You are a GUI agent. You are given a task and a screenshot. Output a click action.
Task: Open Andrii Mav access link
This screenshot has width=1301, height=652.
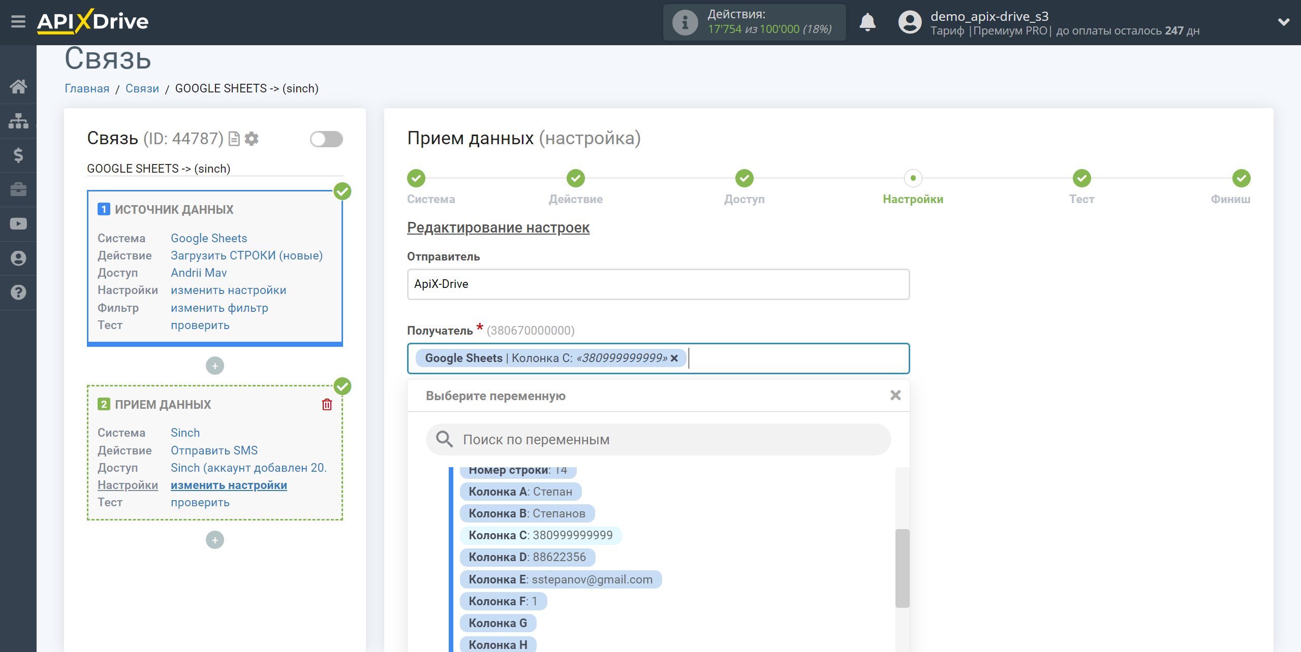coord(199,273)
